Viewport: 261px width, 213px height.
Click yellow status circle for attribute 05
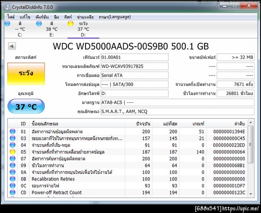pyautogui.click(x=13, y=152)
